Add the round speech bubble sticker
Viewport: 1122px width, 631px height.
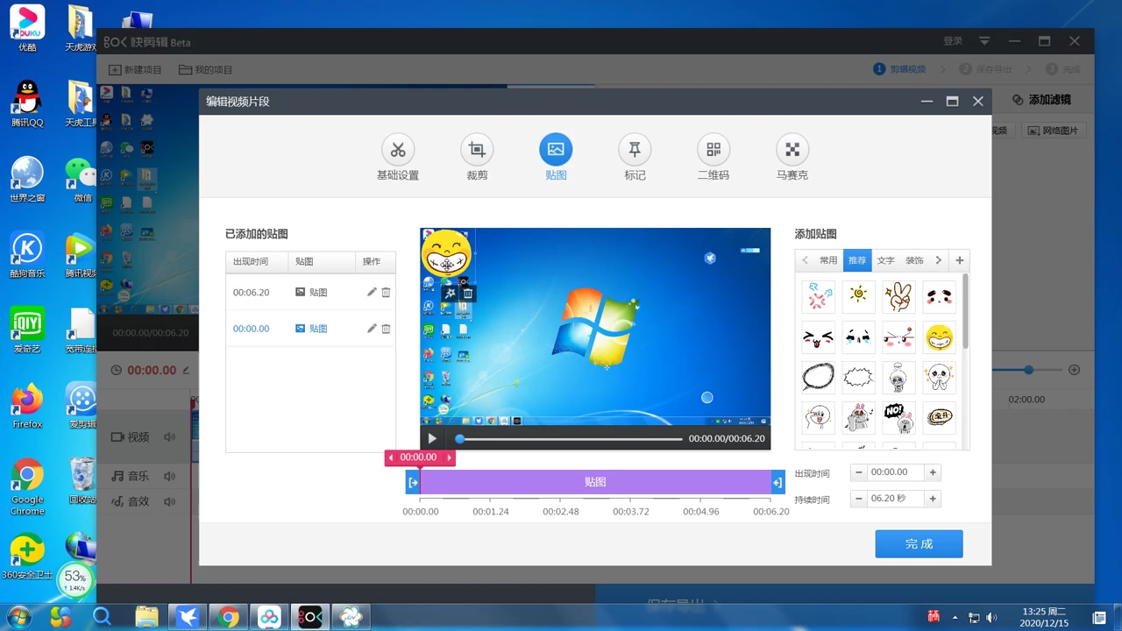coord(818,378)
